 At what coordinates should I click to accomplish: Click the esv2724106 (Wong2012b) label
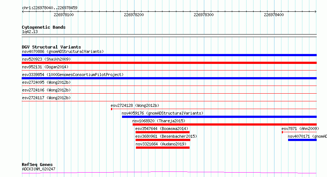pos(46,90)
